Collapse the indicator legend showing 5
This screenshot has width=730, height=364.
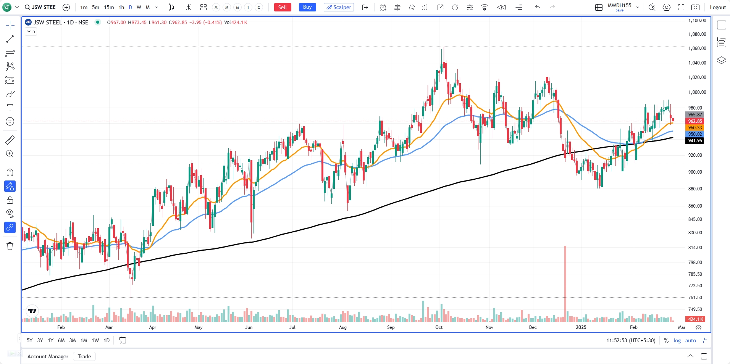pos(31,32)
